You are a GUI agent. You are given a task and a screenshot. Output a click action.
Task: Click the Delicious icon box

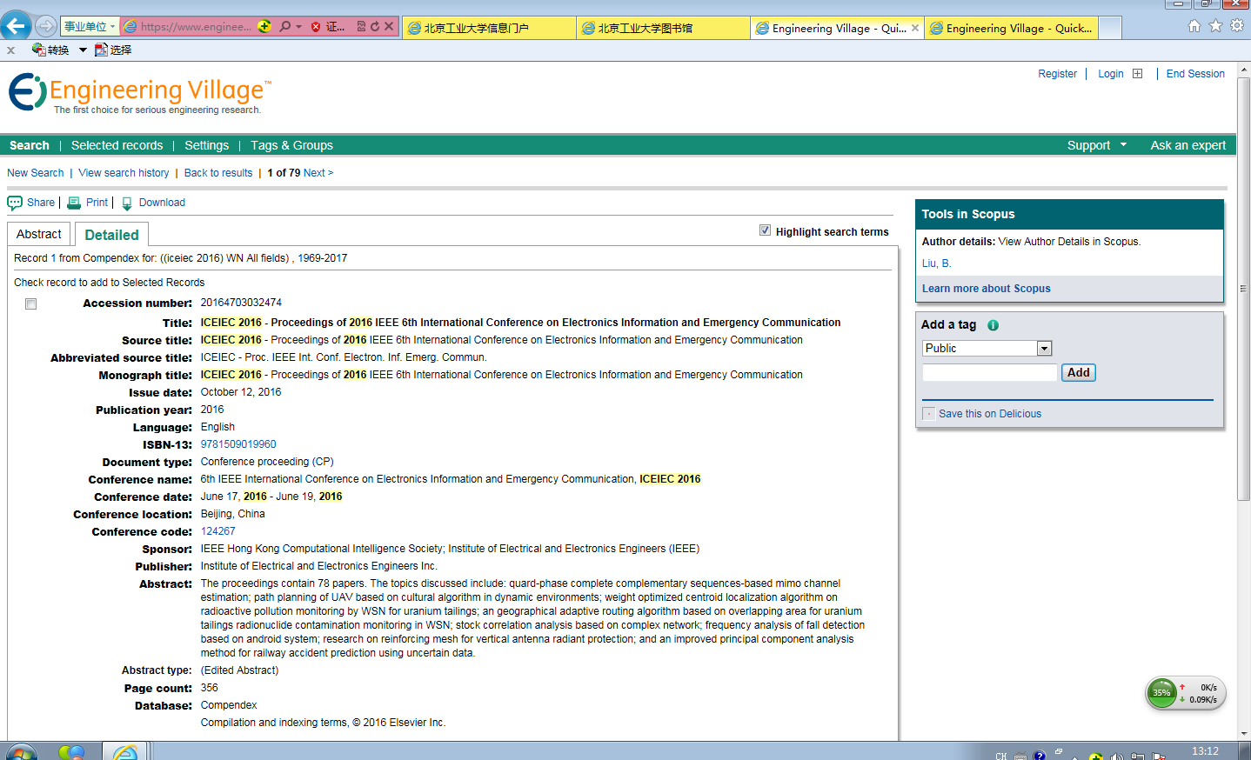(x=928, y=414)
